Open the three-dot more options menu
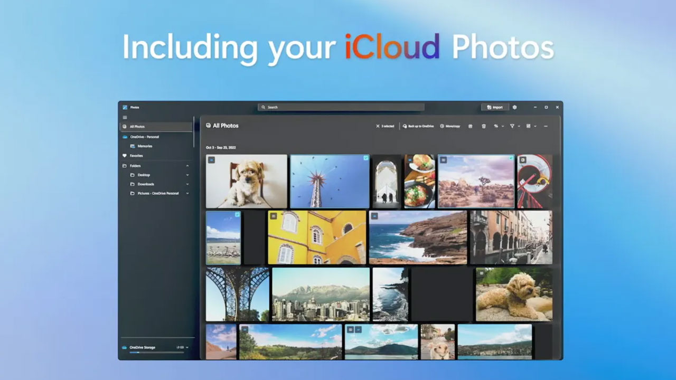The height and width of the screenshot is (380, 676). coord(546,126)
